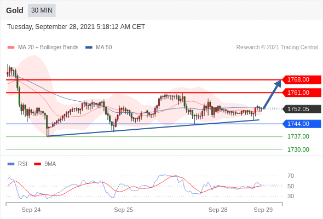This screenshot has height=219, width=323.
Task: Click the 30 MIN timeframe button
Action: [x=42, y=10]
